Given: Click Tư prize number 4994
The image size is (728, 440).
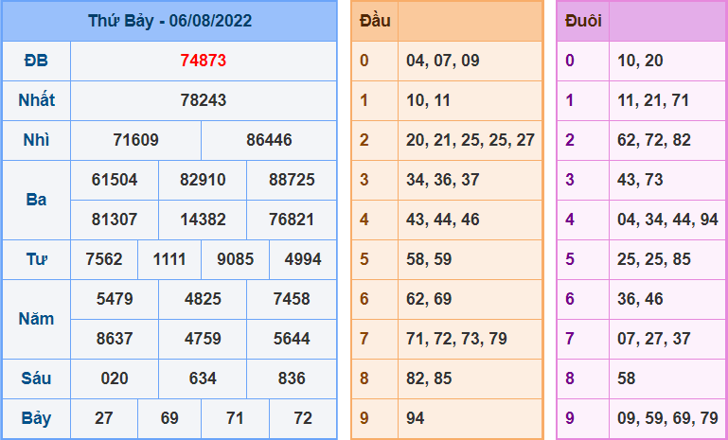Looking at the screenshot, I should coord(303,259).
